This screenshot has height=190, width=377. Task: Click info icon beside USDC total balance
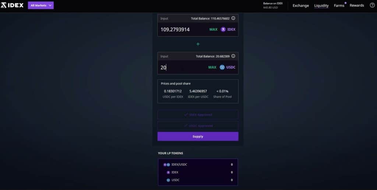pos(233,56)
